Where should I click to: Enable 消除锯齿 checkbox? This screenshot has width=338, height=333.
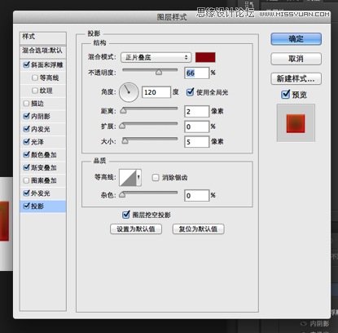[x=156, y=178]
